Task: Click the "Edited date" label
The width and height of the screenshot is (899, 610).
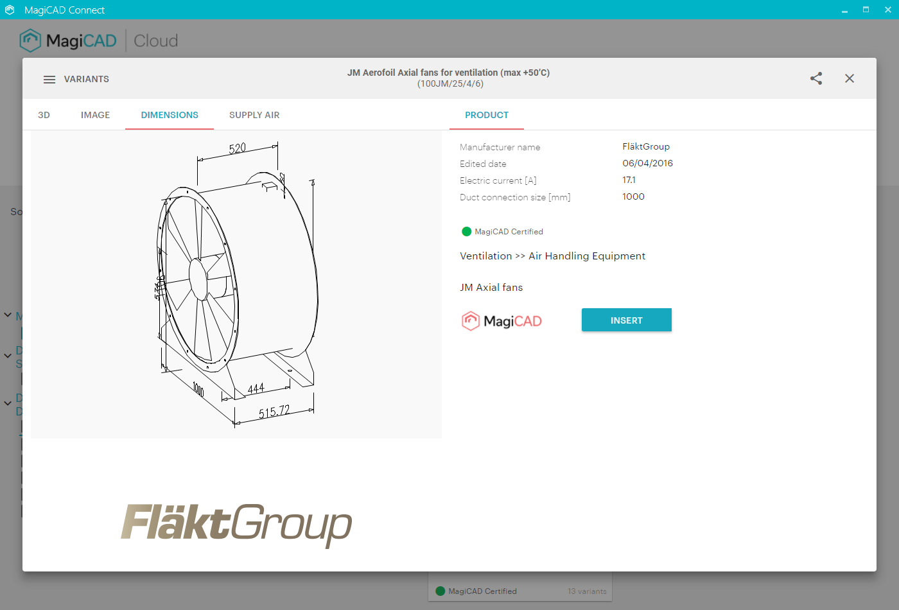Action: pyautogui.click(x=483, y=164)
